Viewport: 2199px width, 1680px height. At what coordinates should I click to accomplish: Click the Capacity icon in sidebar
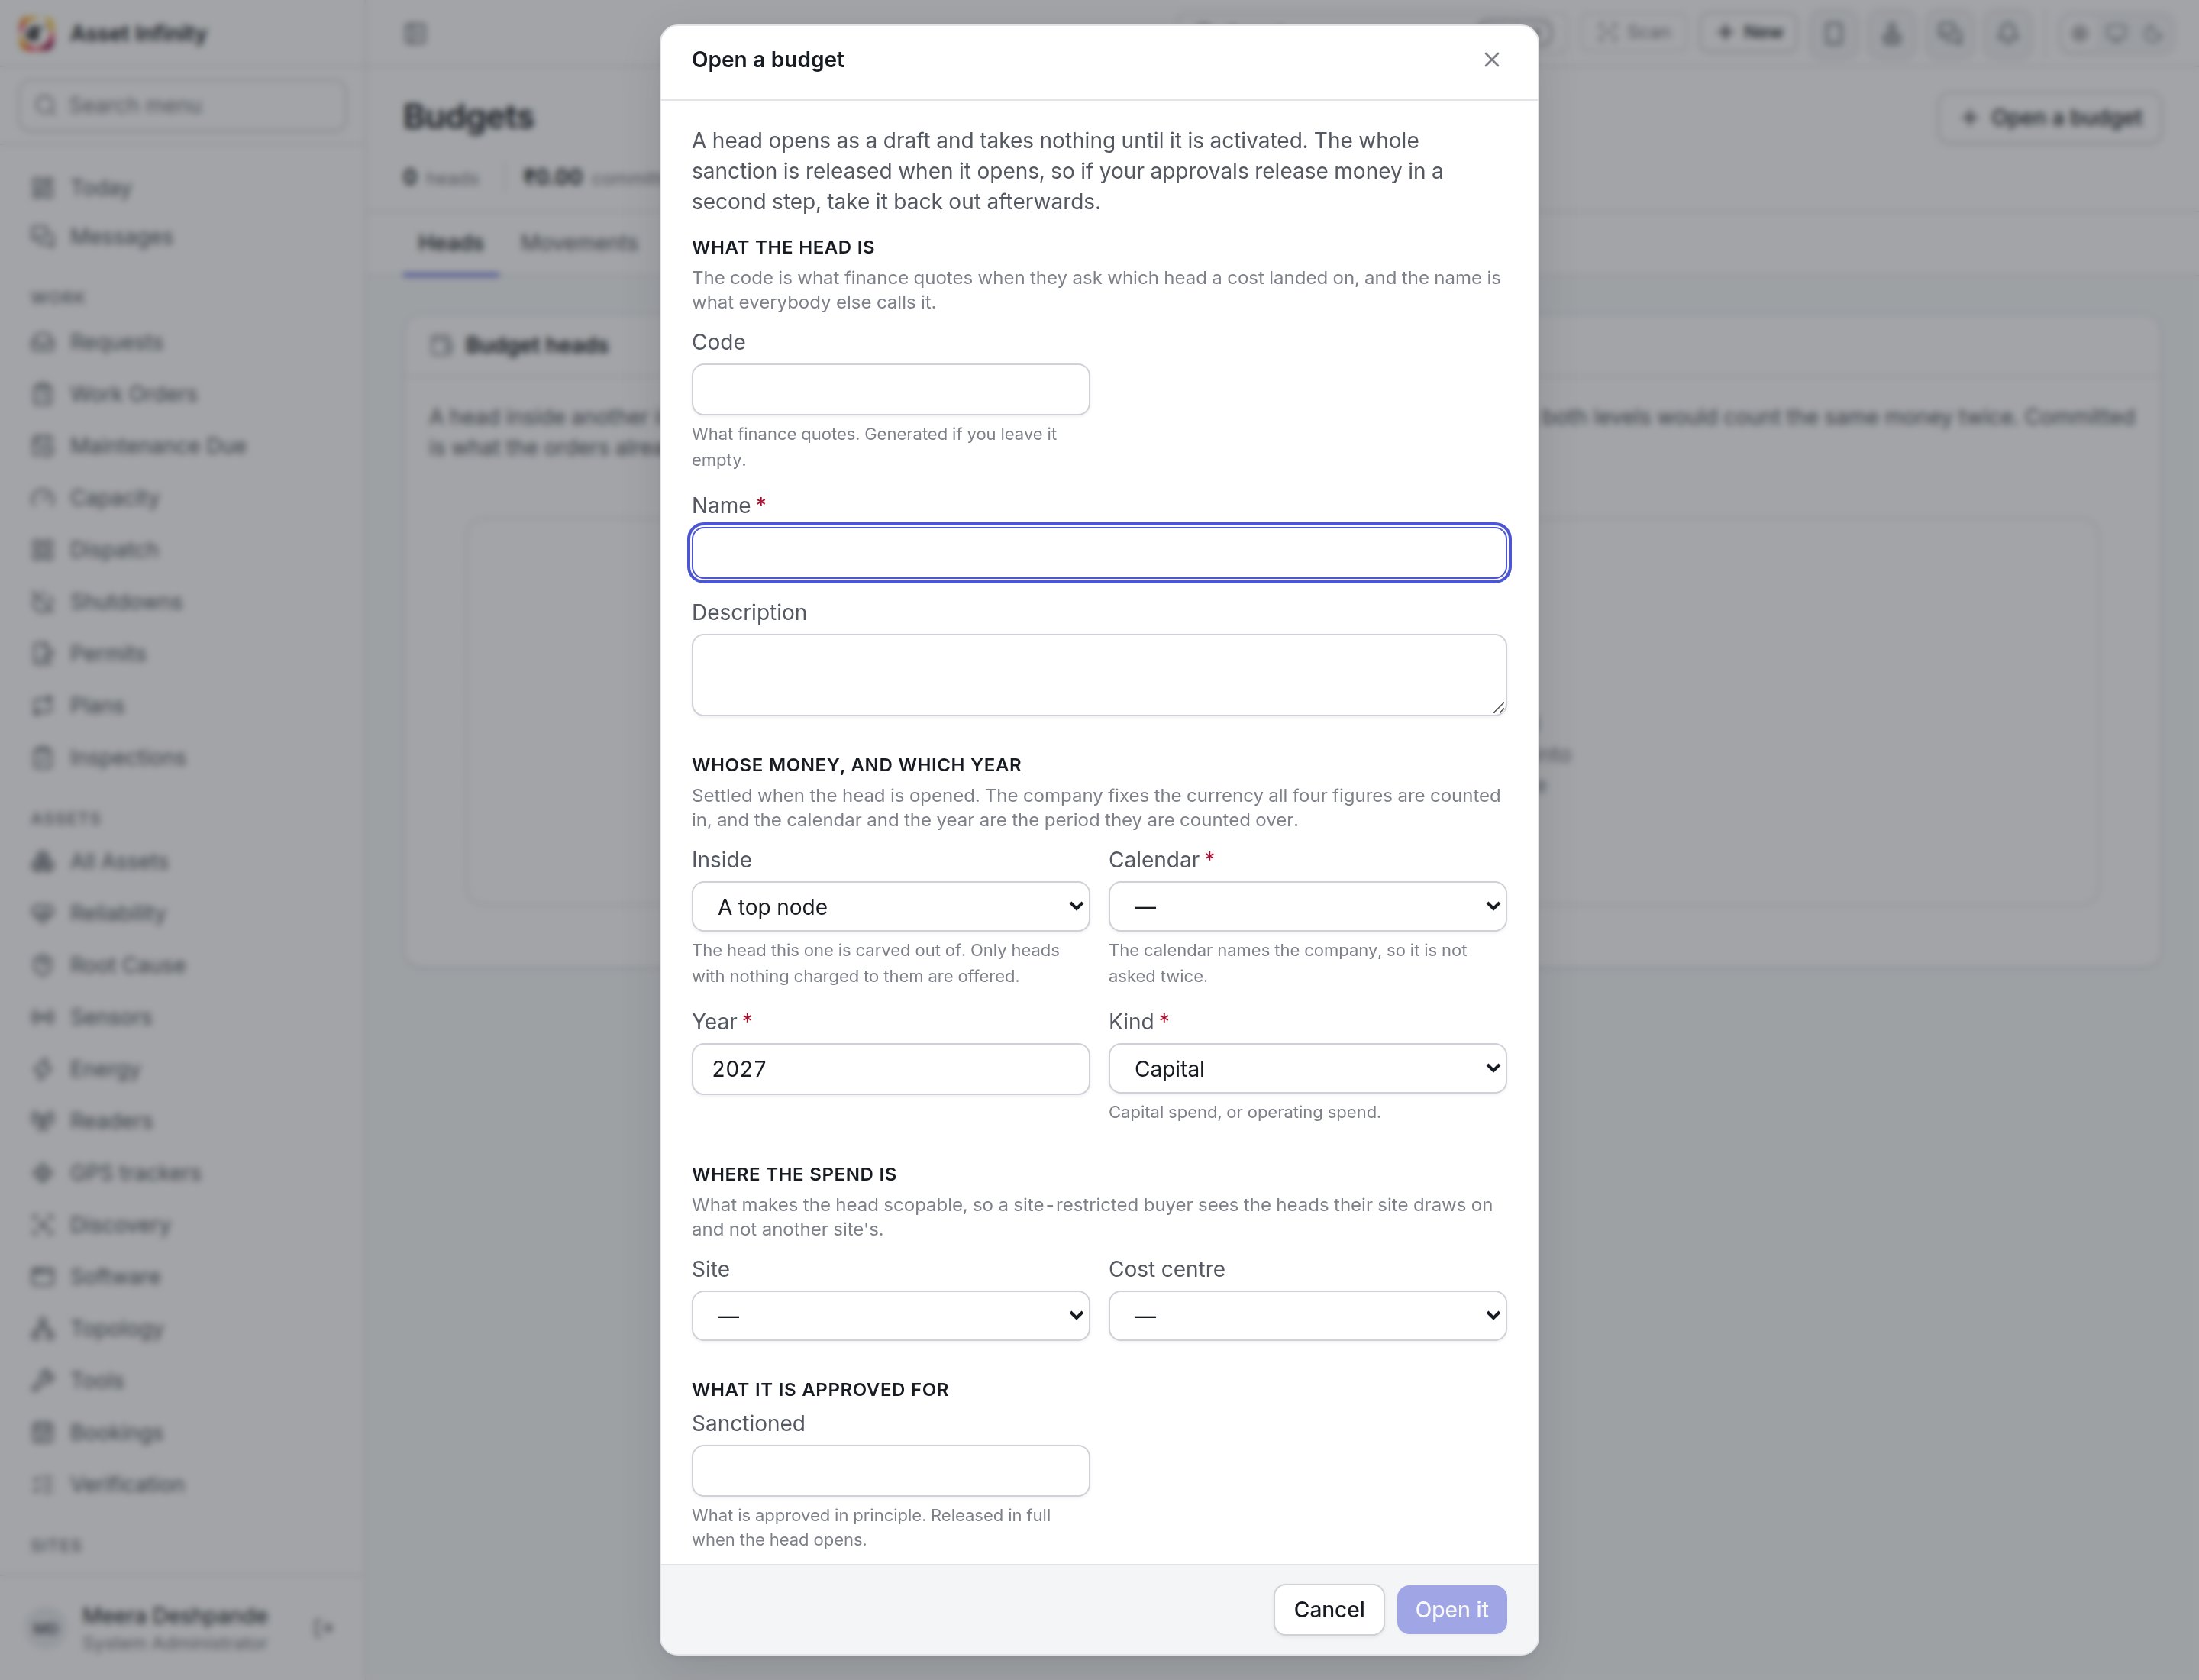[x=43, y=498]
